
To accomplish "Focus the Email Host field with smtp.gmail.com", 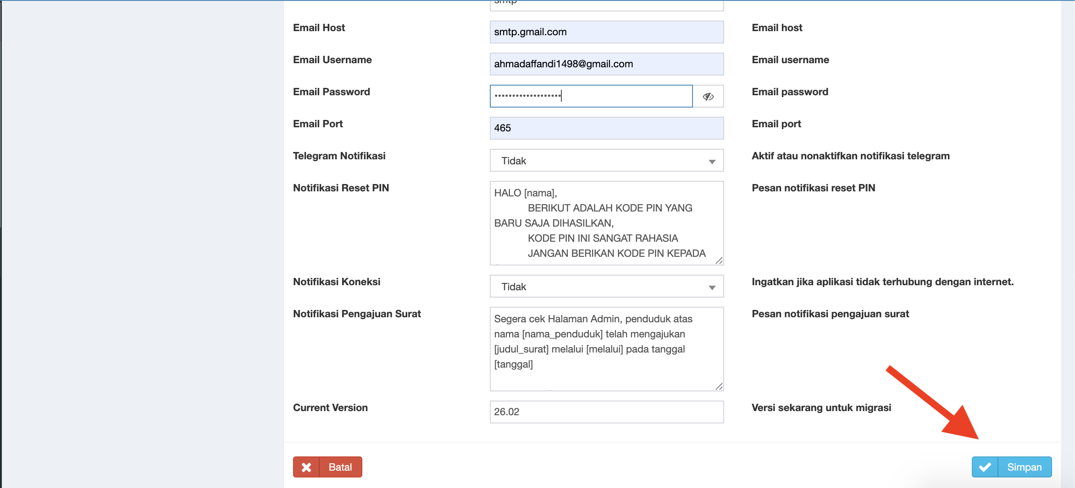I will 606,32.
